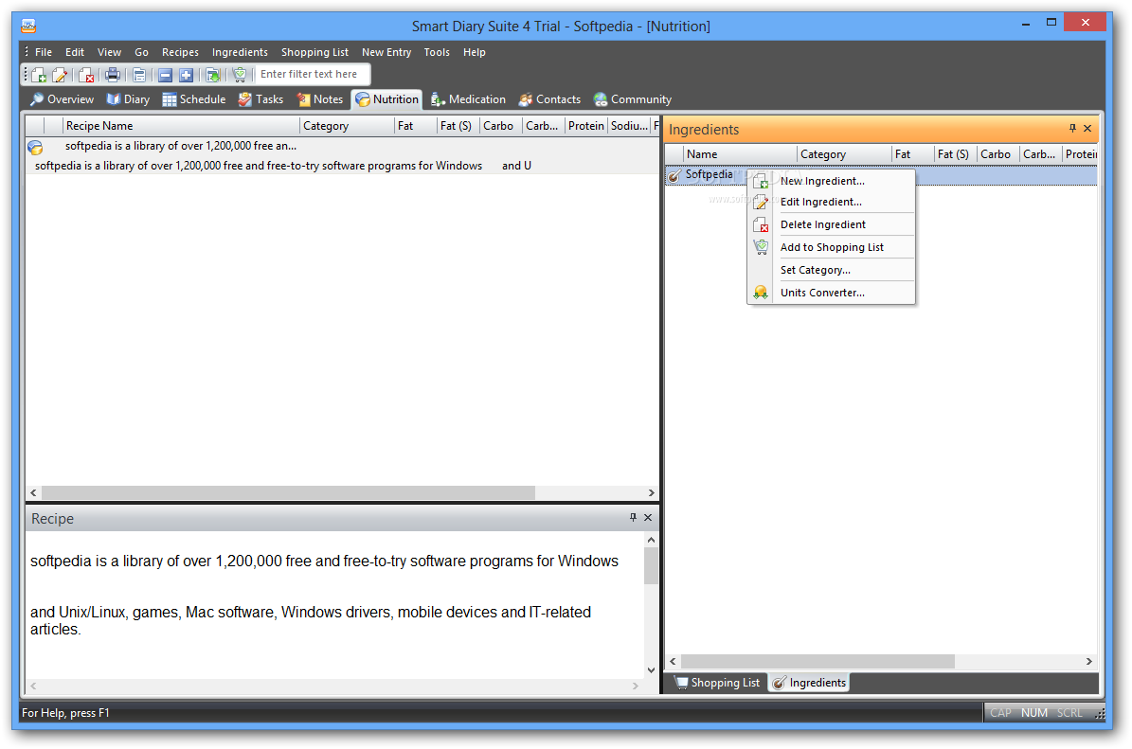
Task: Click the collapse (minus) toolbar icon
Action: click(x=166, y=74)
